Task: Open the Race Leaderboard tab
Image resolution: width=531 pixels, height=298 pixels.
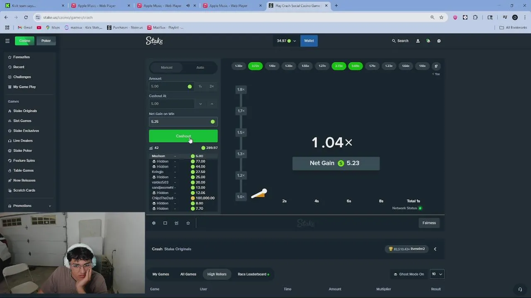Action: (x=253, y=274)
